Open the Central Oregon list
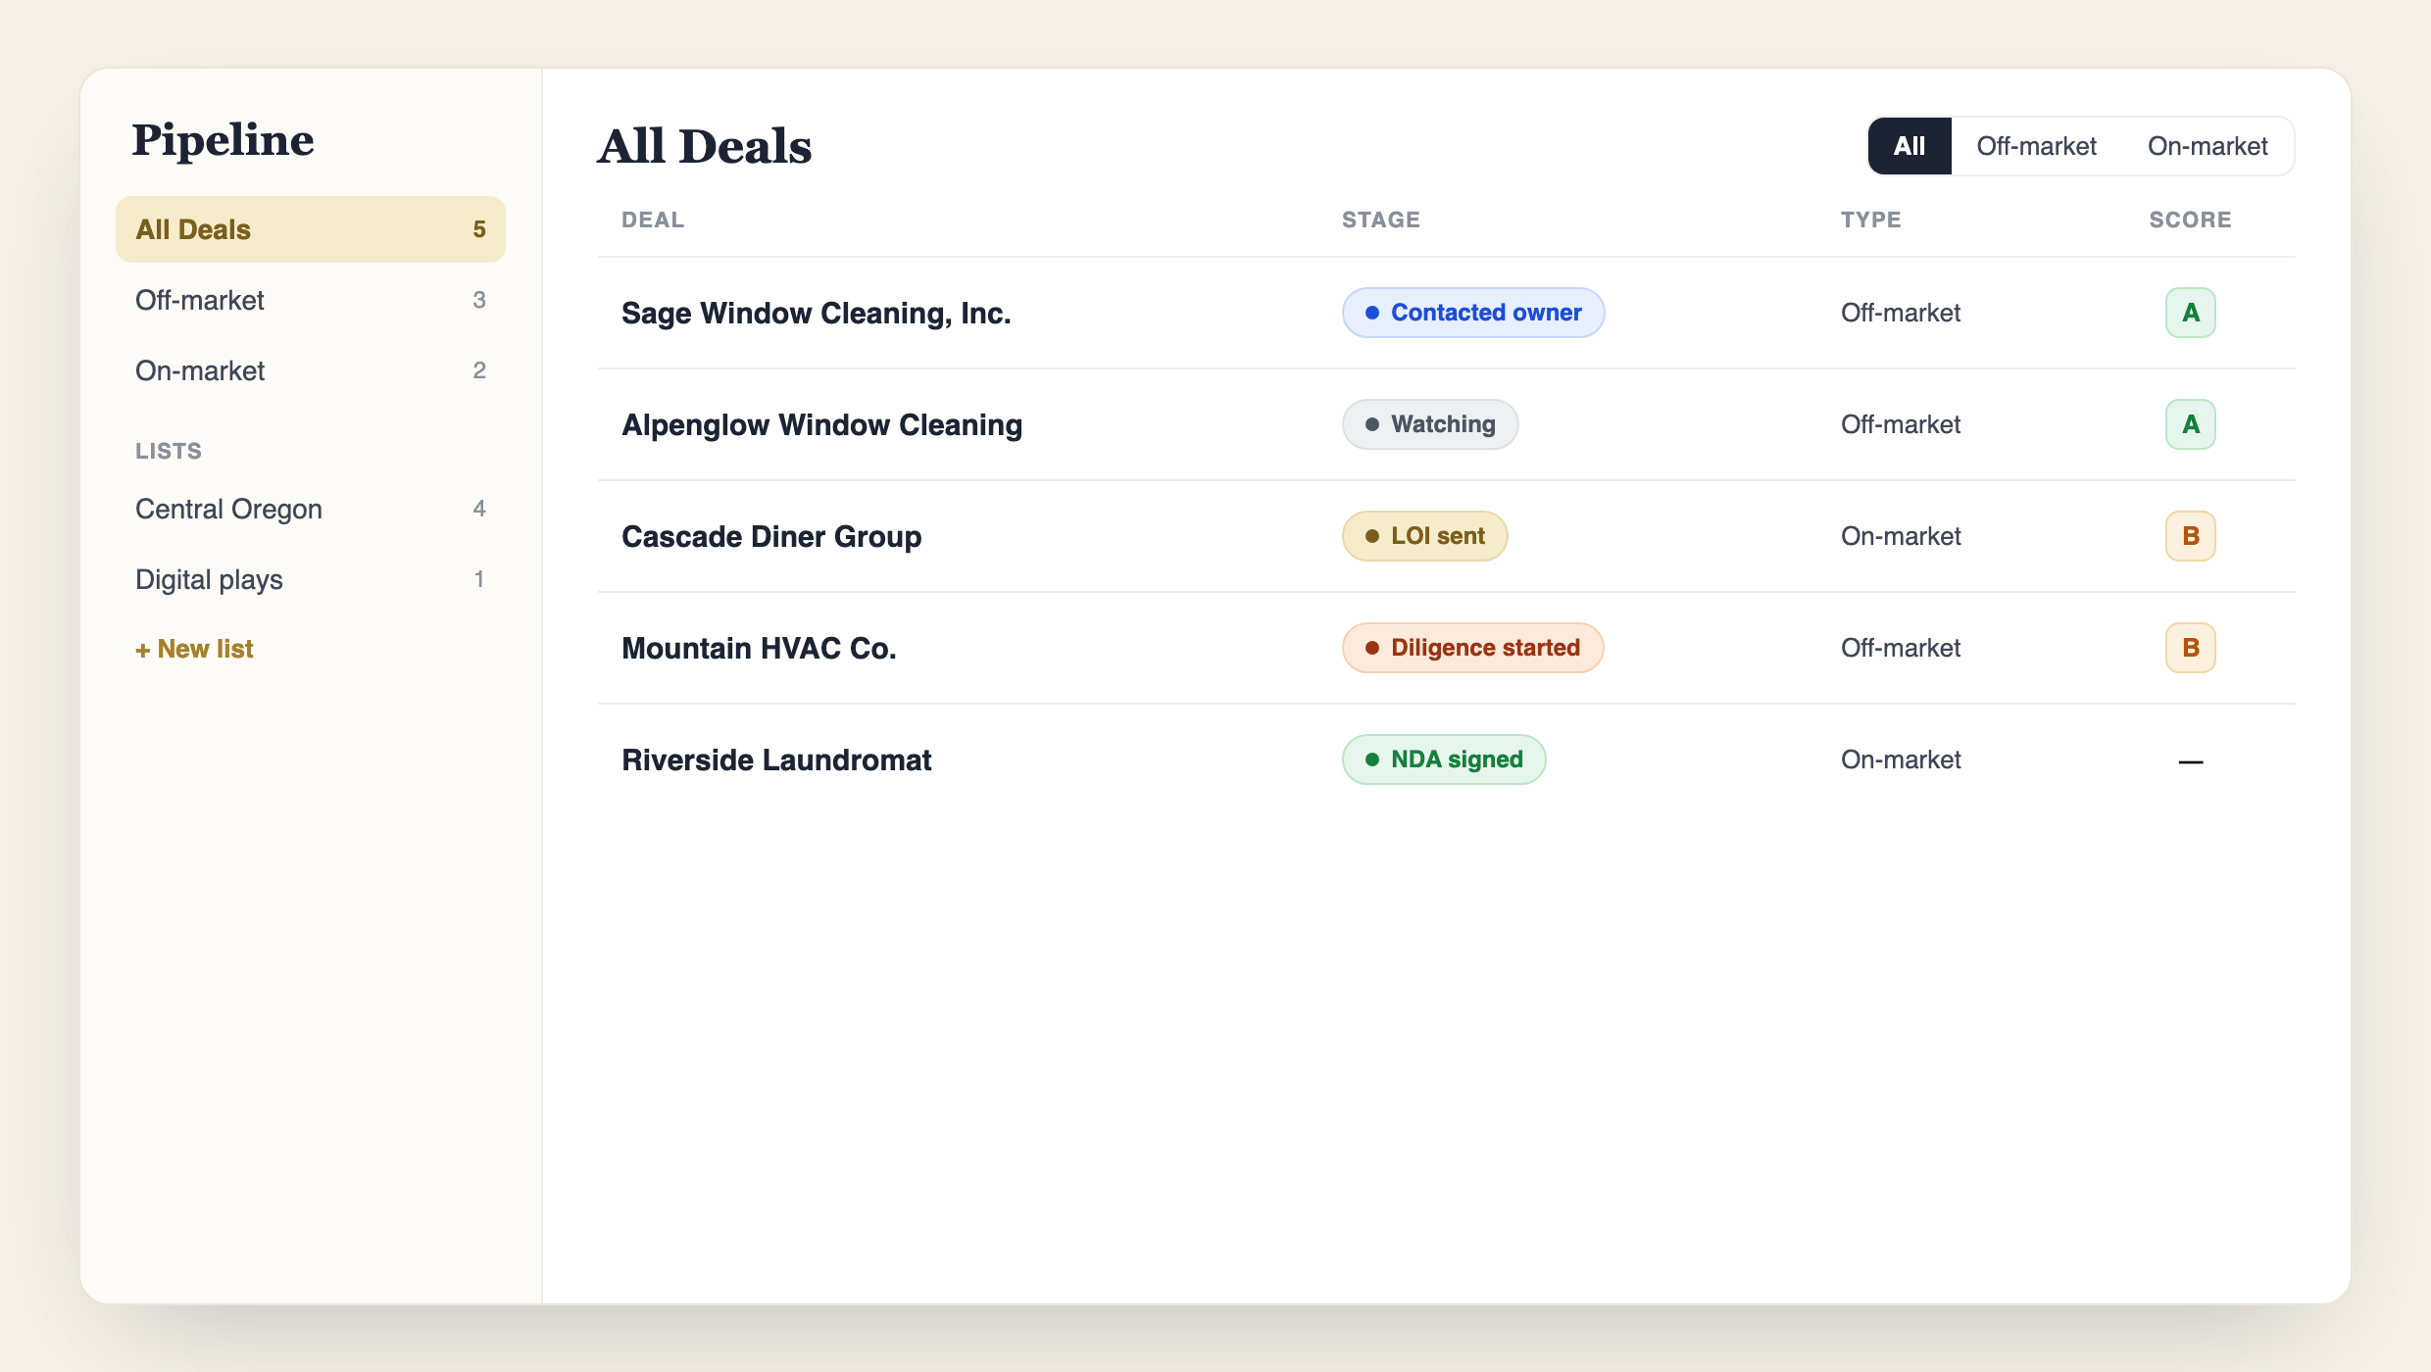The image size is (2431, 1372). tap(311, 509)
